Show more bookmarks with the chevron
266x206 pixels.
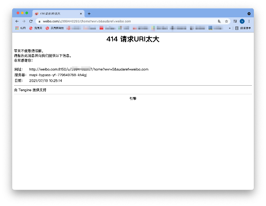pos(229,28)
